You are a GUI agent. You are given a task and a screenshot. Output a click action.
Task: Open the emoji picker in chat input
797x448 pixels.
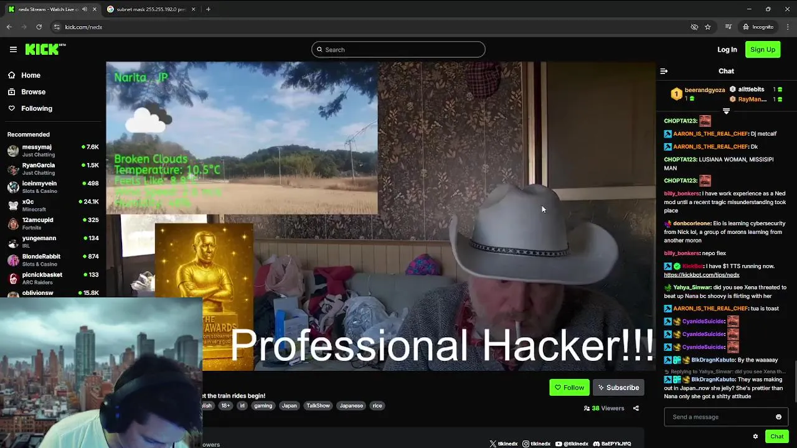[778, 417]
